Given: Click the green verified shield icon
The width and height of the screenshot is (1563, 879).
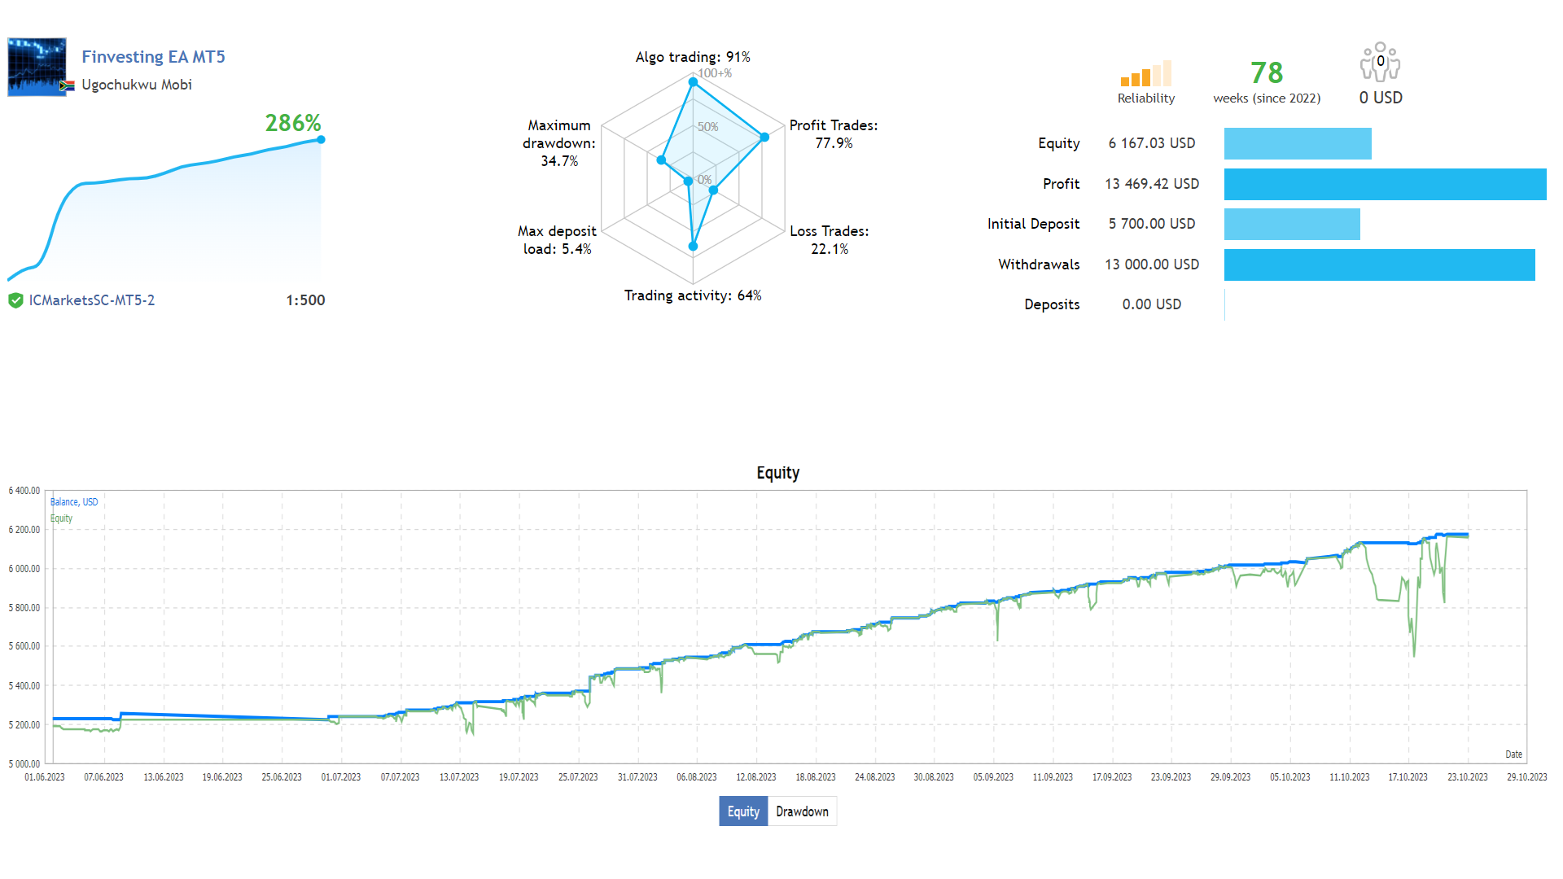Looking at the screenshot, I should pyautogui.click(x=15, y=300).
